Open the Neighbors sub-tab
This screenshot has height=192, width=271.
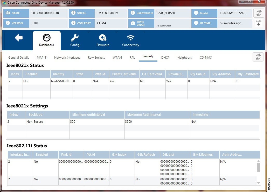[184, 58]
